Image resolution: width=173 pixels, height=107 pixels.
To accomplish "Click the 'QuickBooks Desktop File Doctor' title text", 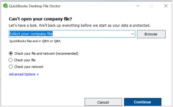I will coord(35,6).
